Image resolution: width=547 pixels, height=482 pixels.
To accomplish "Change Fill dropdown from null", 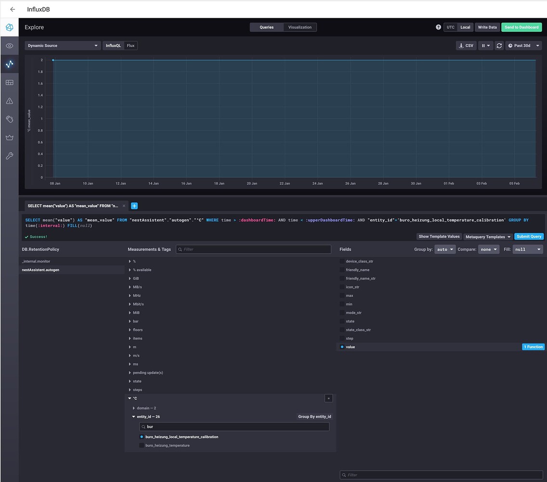I will (528, 249).
